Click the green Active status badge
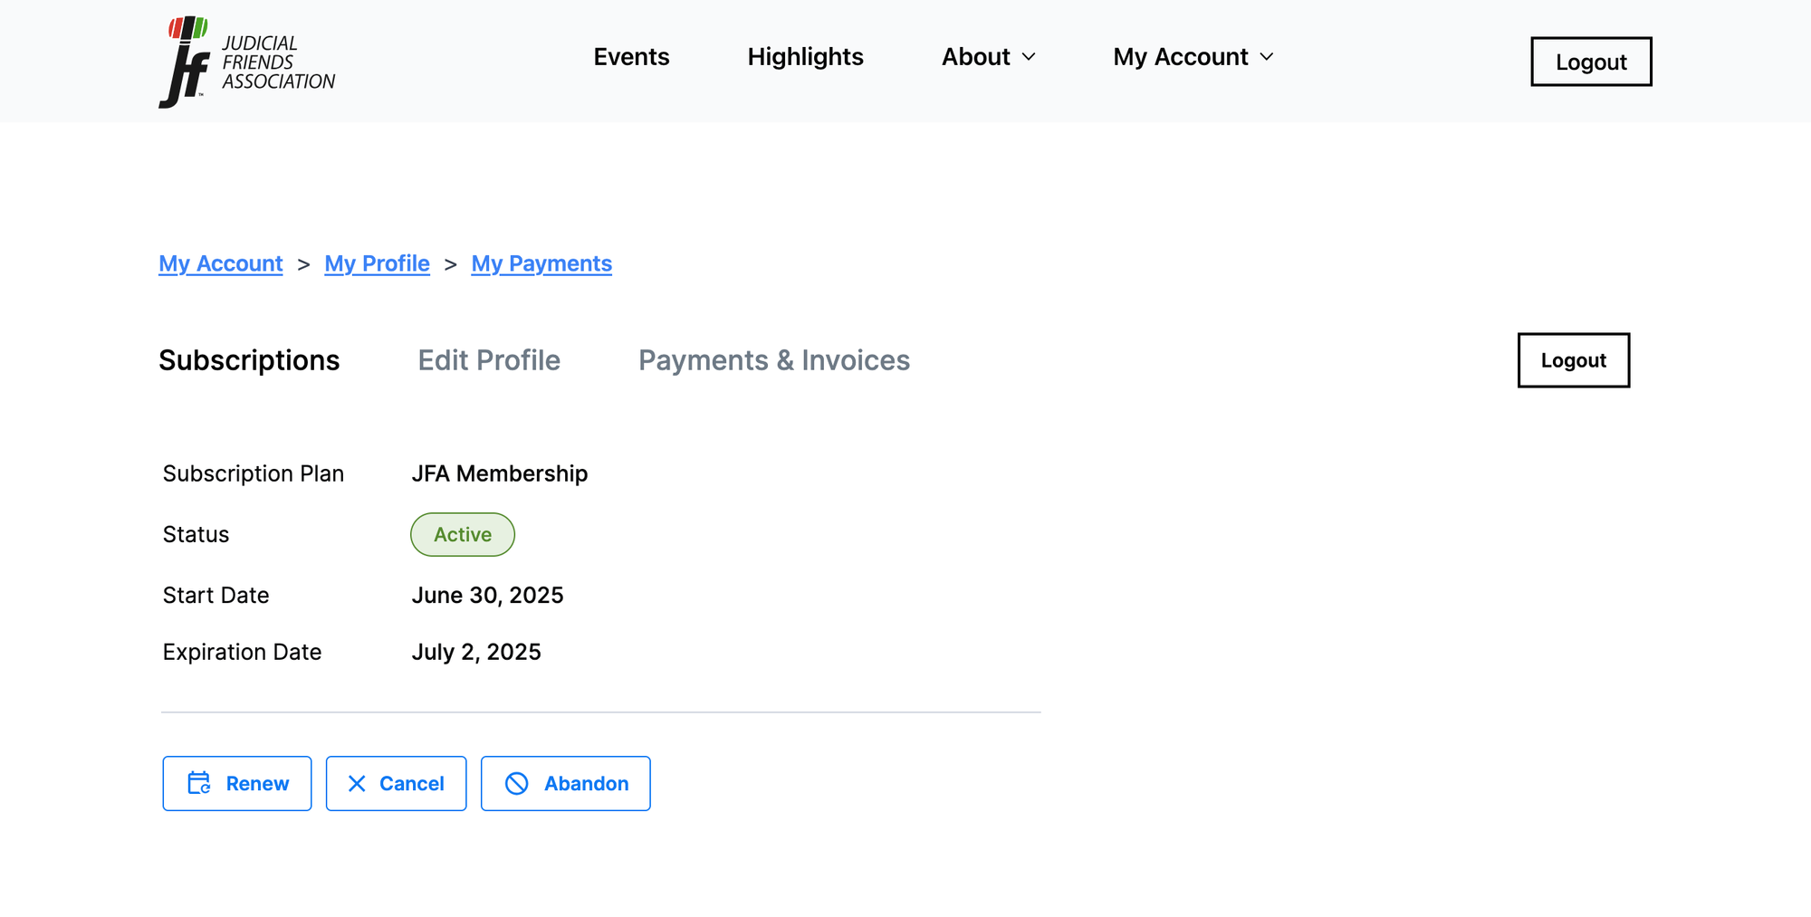1811x917 pixels. 463,534
